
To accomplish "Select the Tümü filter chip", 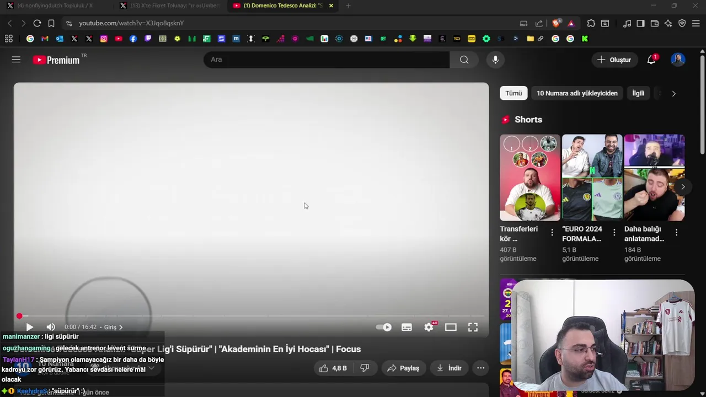I will pos(514,93).
